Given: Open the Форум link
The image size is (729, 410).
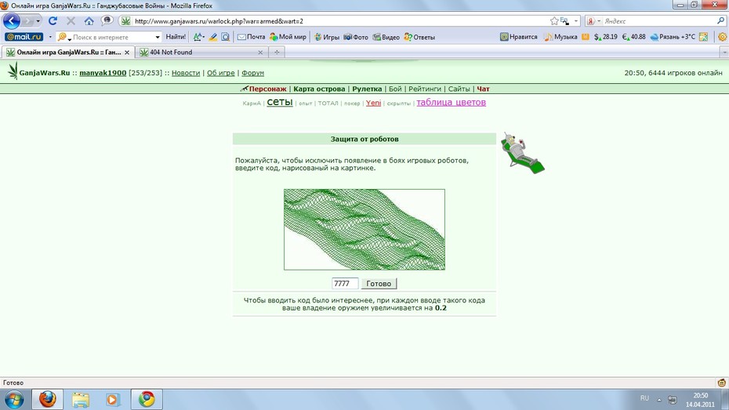Looking at the screenshot, I should tap(252, 73).
